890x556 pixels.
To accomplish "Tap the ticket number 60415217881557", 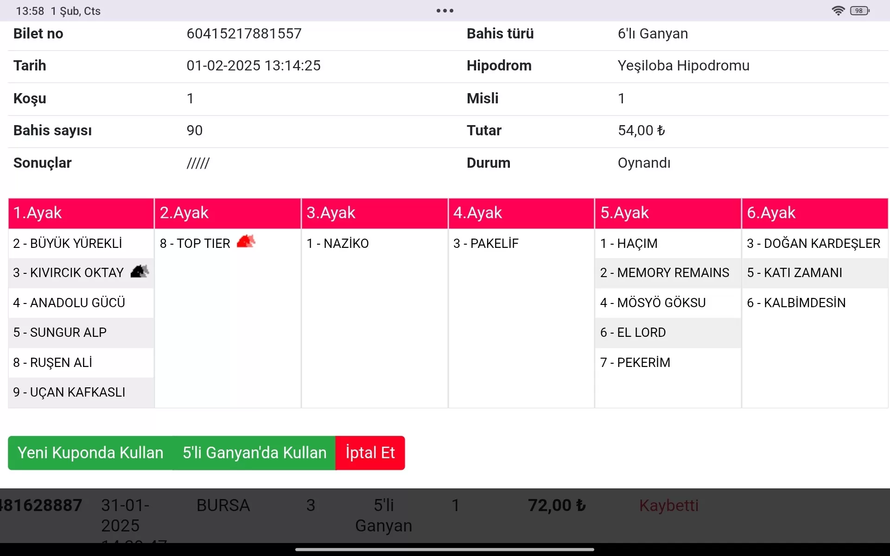I will click(244, 34).
